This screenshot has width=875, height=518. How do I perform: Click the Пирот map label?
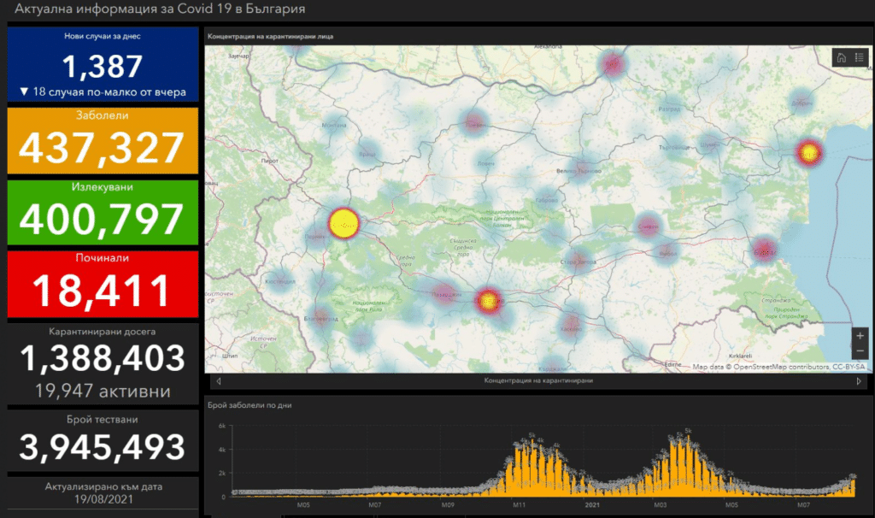[x=269, y=161]
